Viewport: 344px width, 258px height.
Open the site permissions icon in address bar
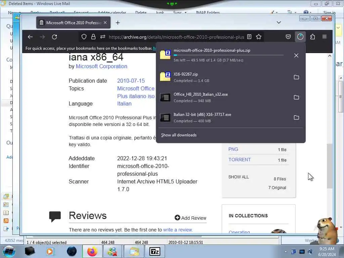pos(103,37)
